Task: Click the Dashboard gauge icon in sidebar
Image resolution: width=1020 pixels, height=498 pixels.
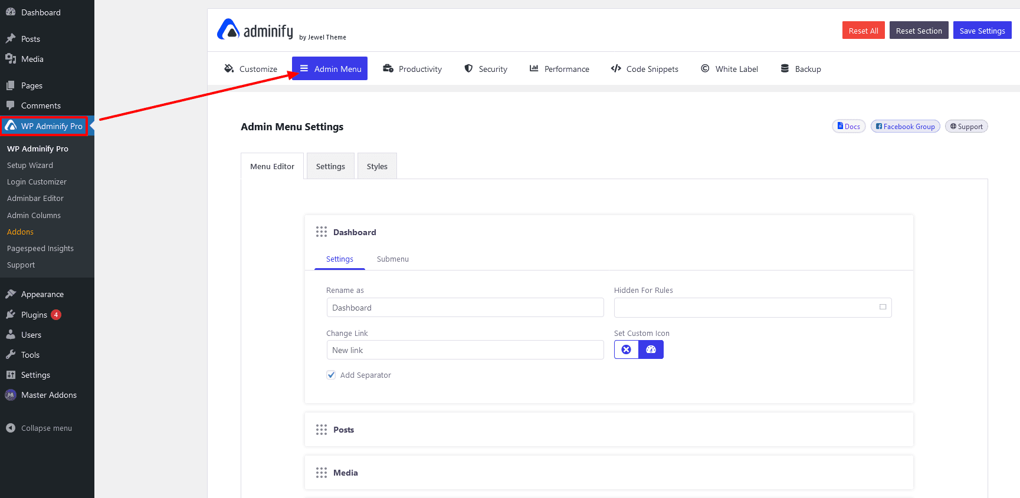Action: pyautogui.click(x=11, y=12)
